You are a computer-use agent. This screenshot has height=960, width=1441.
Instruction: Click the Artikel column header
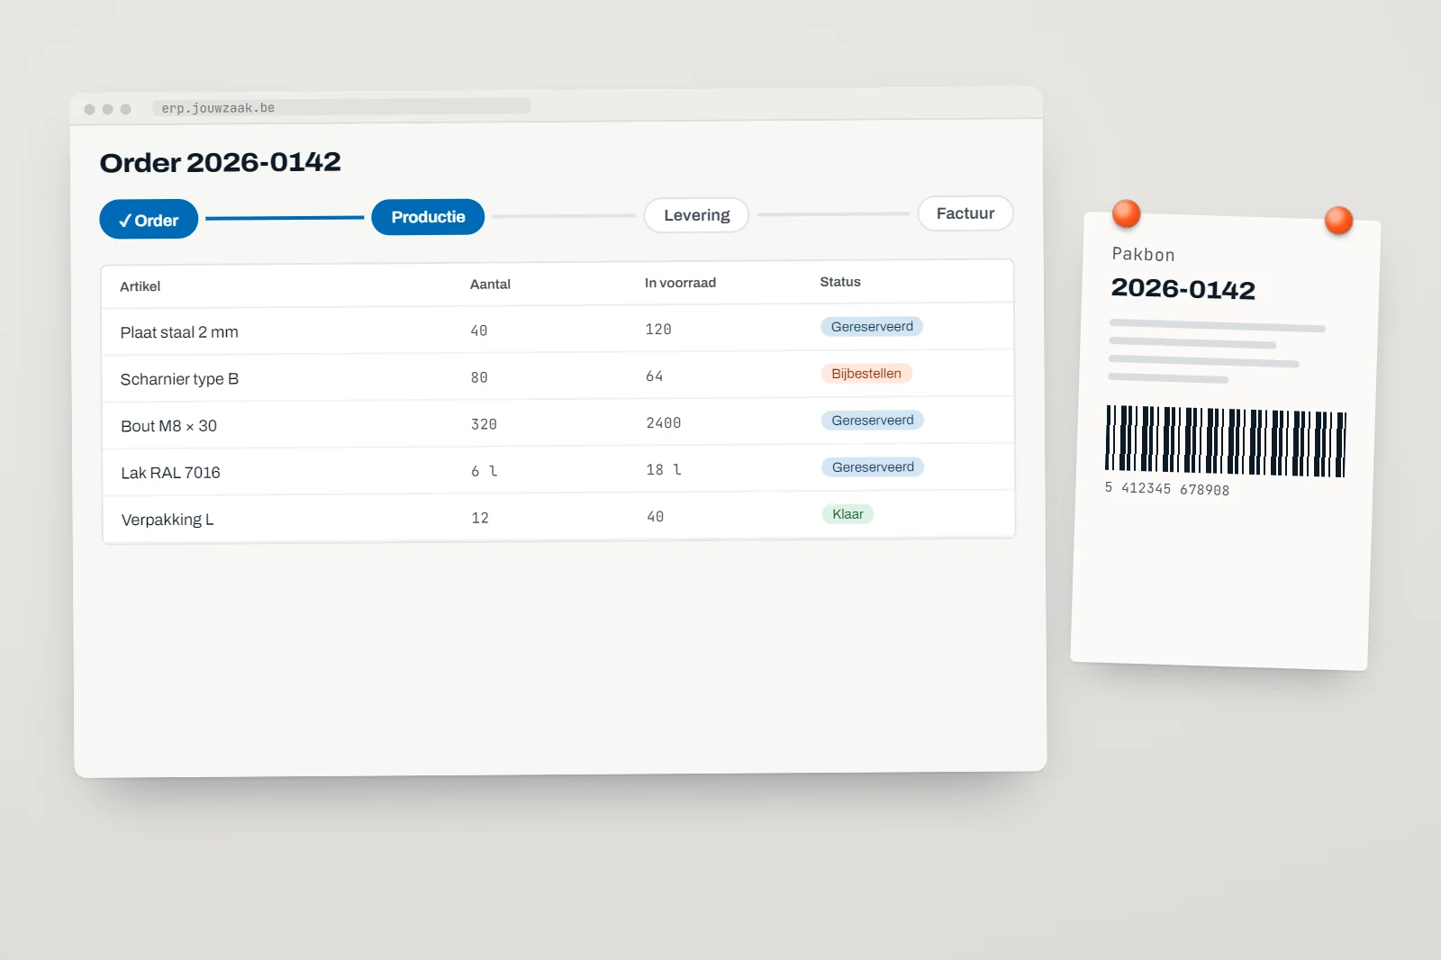pyautogui.click(x=140, y=286)
